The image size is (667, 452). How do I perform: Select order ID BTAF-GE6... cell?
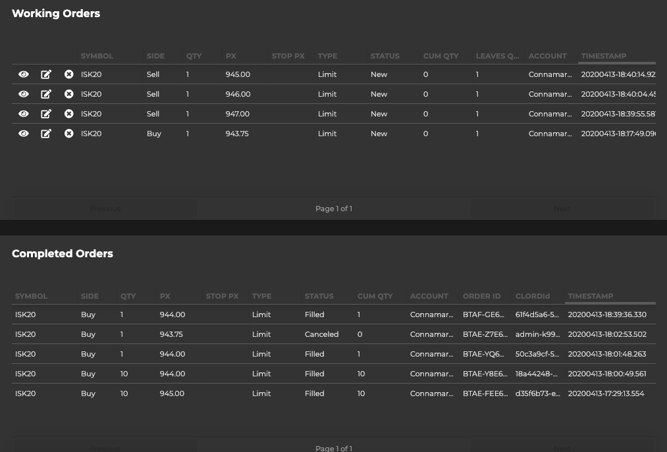point(484,314)
